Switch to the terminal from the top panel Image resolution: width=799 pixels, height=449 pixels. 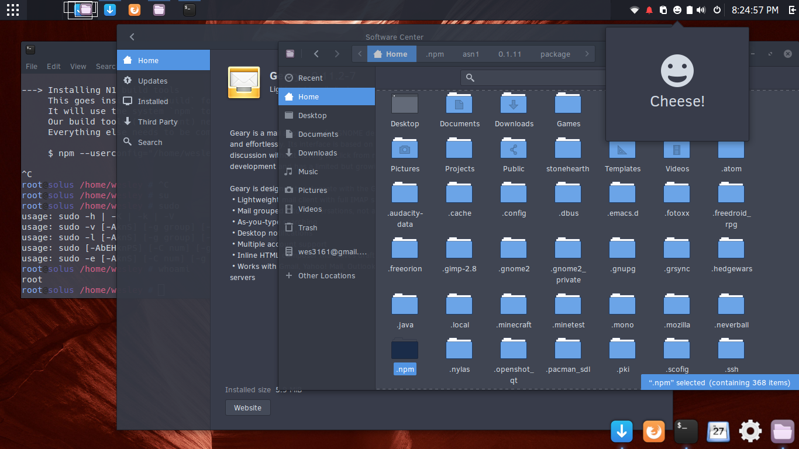click(x=188, y=9)
